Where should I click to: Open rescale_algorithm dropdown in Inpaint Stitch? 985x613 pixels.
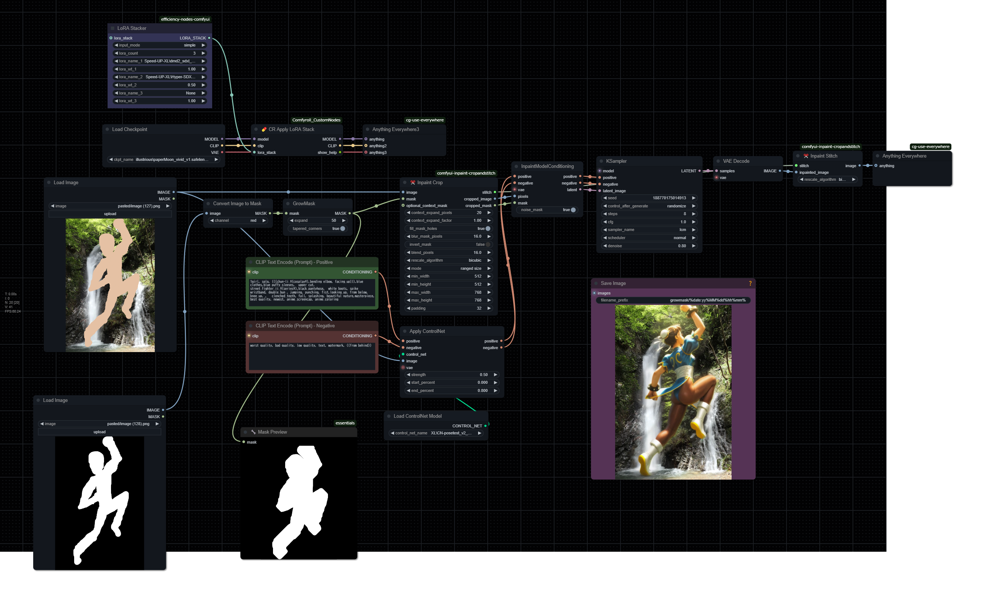pyautogui.click(x=828, y=179)
